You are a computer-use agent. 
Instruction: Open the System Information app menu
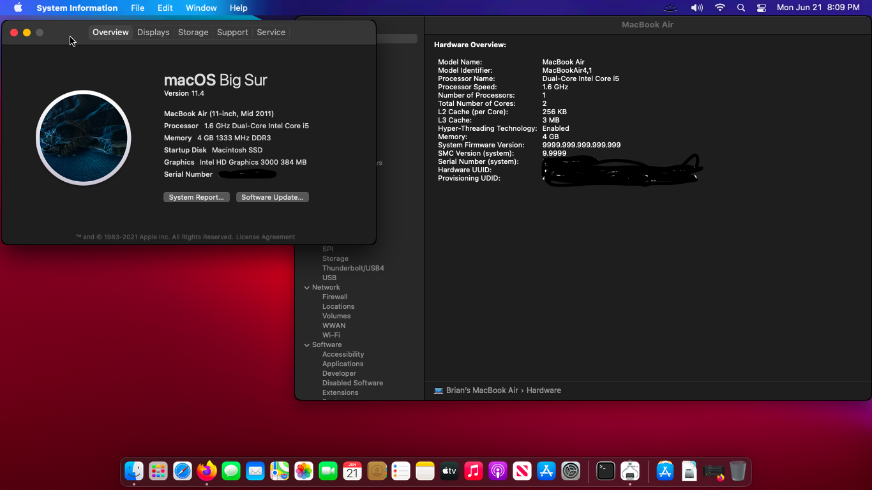(x=77, y=8)
